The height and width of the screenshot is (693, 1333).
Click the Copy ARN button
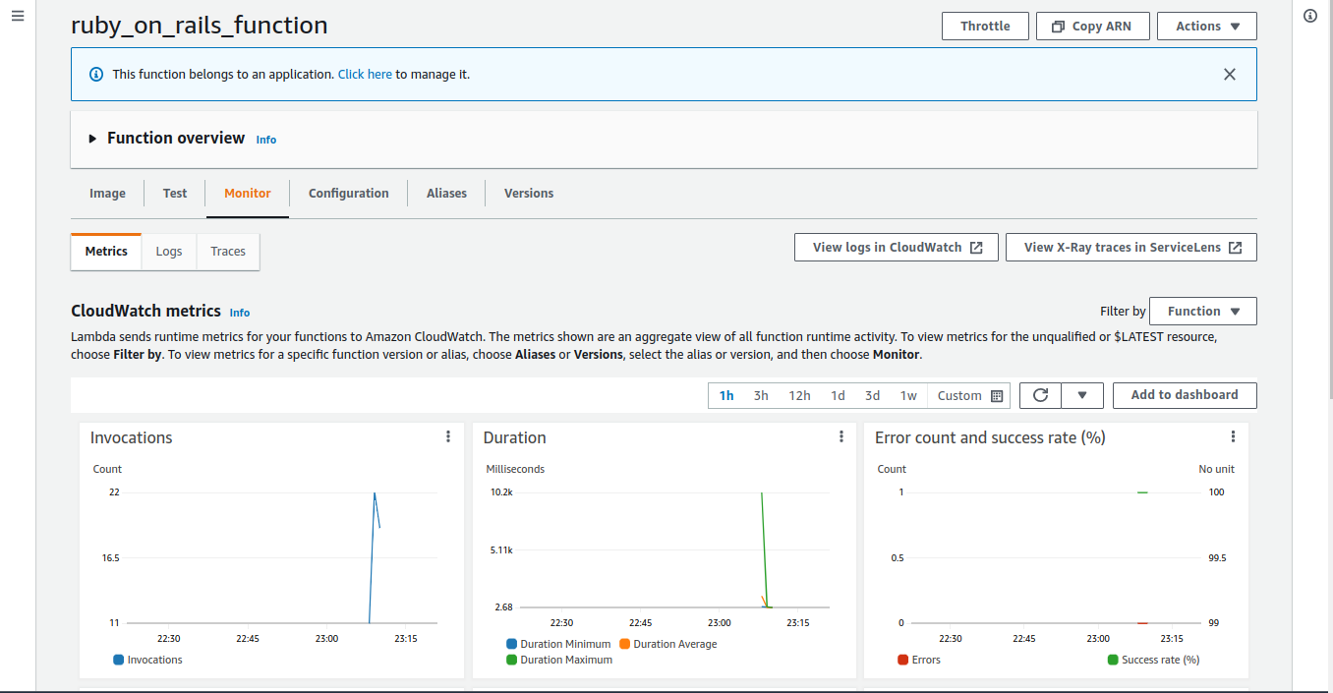point(1092,27)
